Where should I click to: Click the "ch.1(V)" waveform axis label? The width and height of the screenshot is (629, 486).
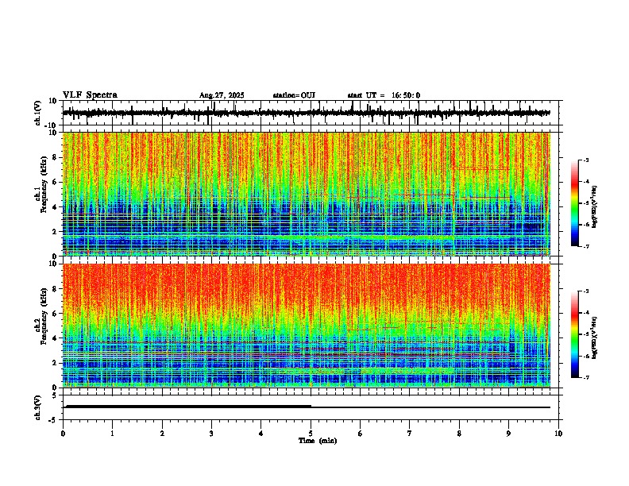point(38,113)
